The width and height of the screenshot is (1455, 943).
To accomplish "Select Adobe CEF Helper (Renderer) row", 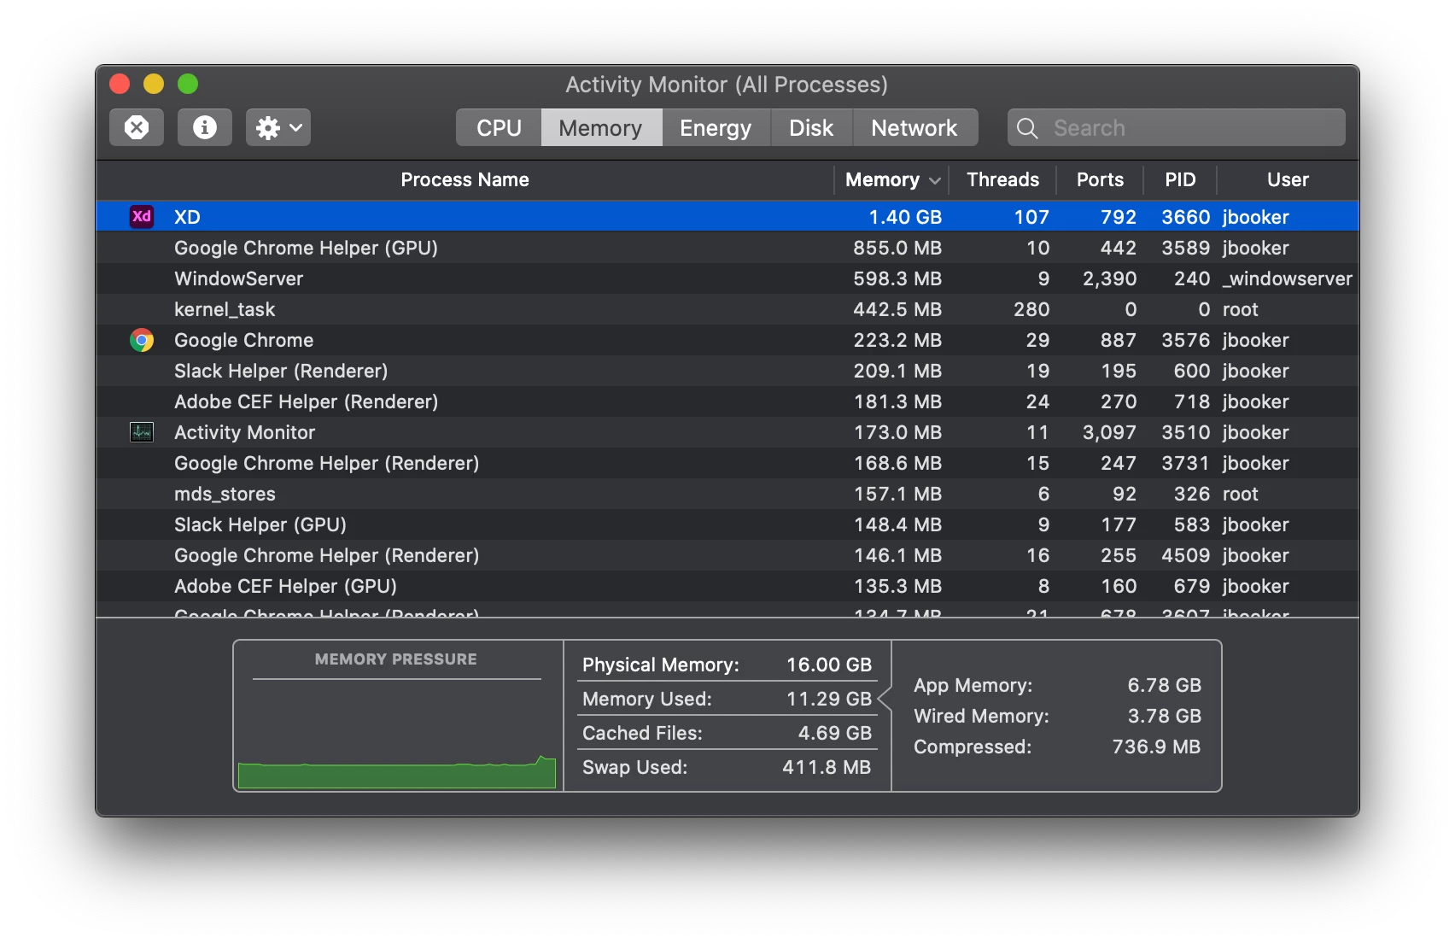I will pos(727,401).
